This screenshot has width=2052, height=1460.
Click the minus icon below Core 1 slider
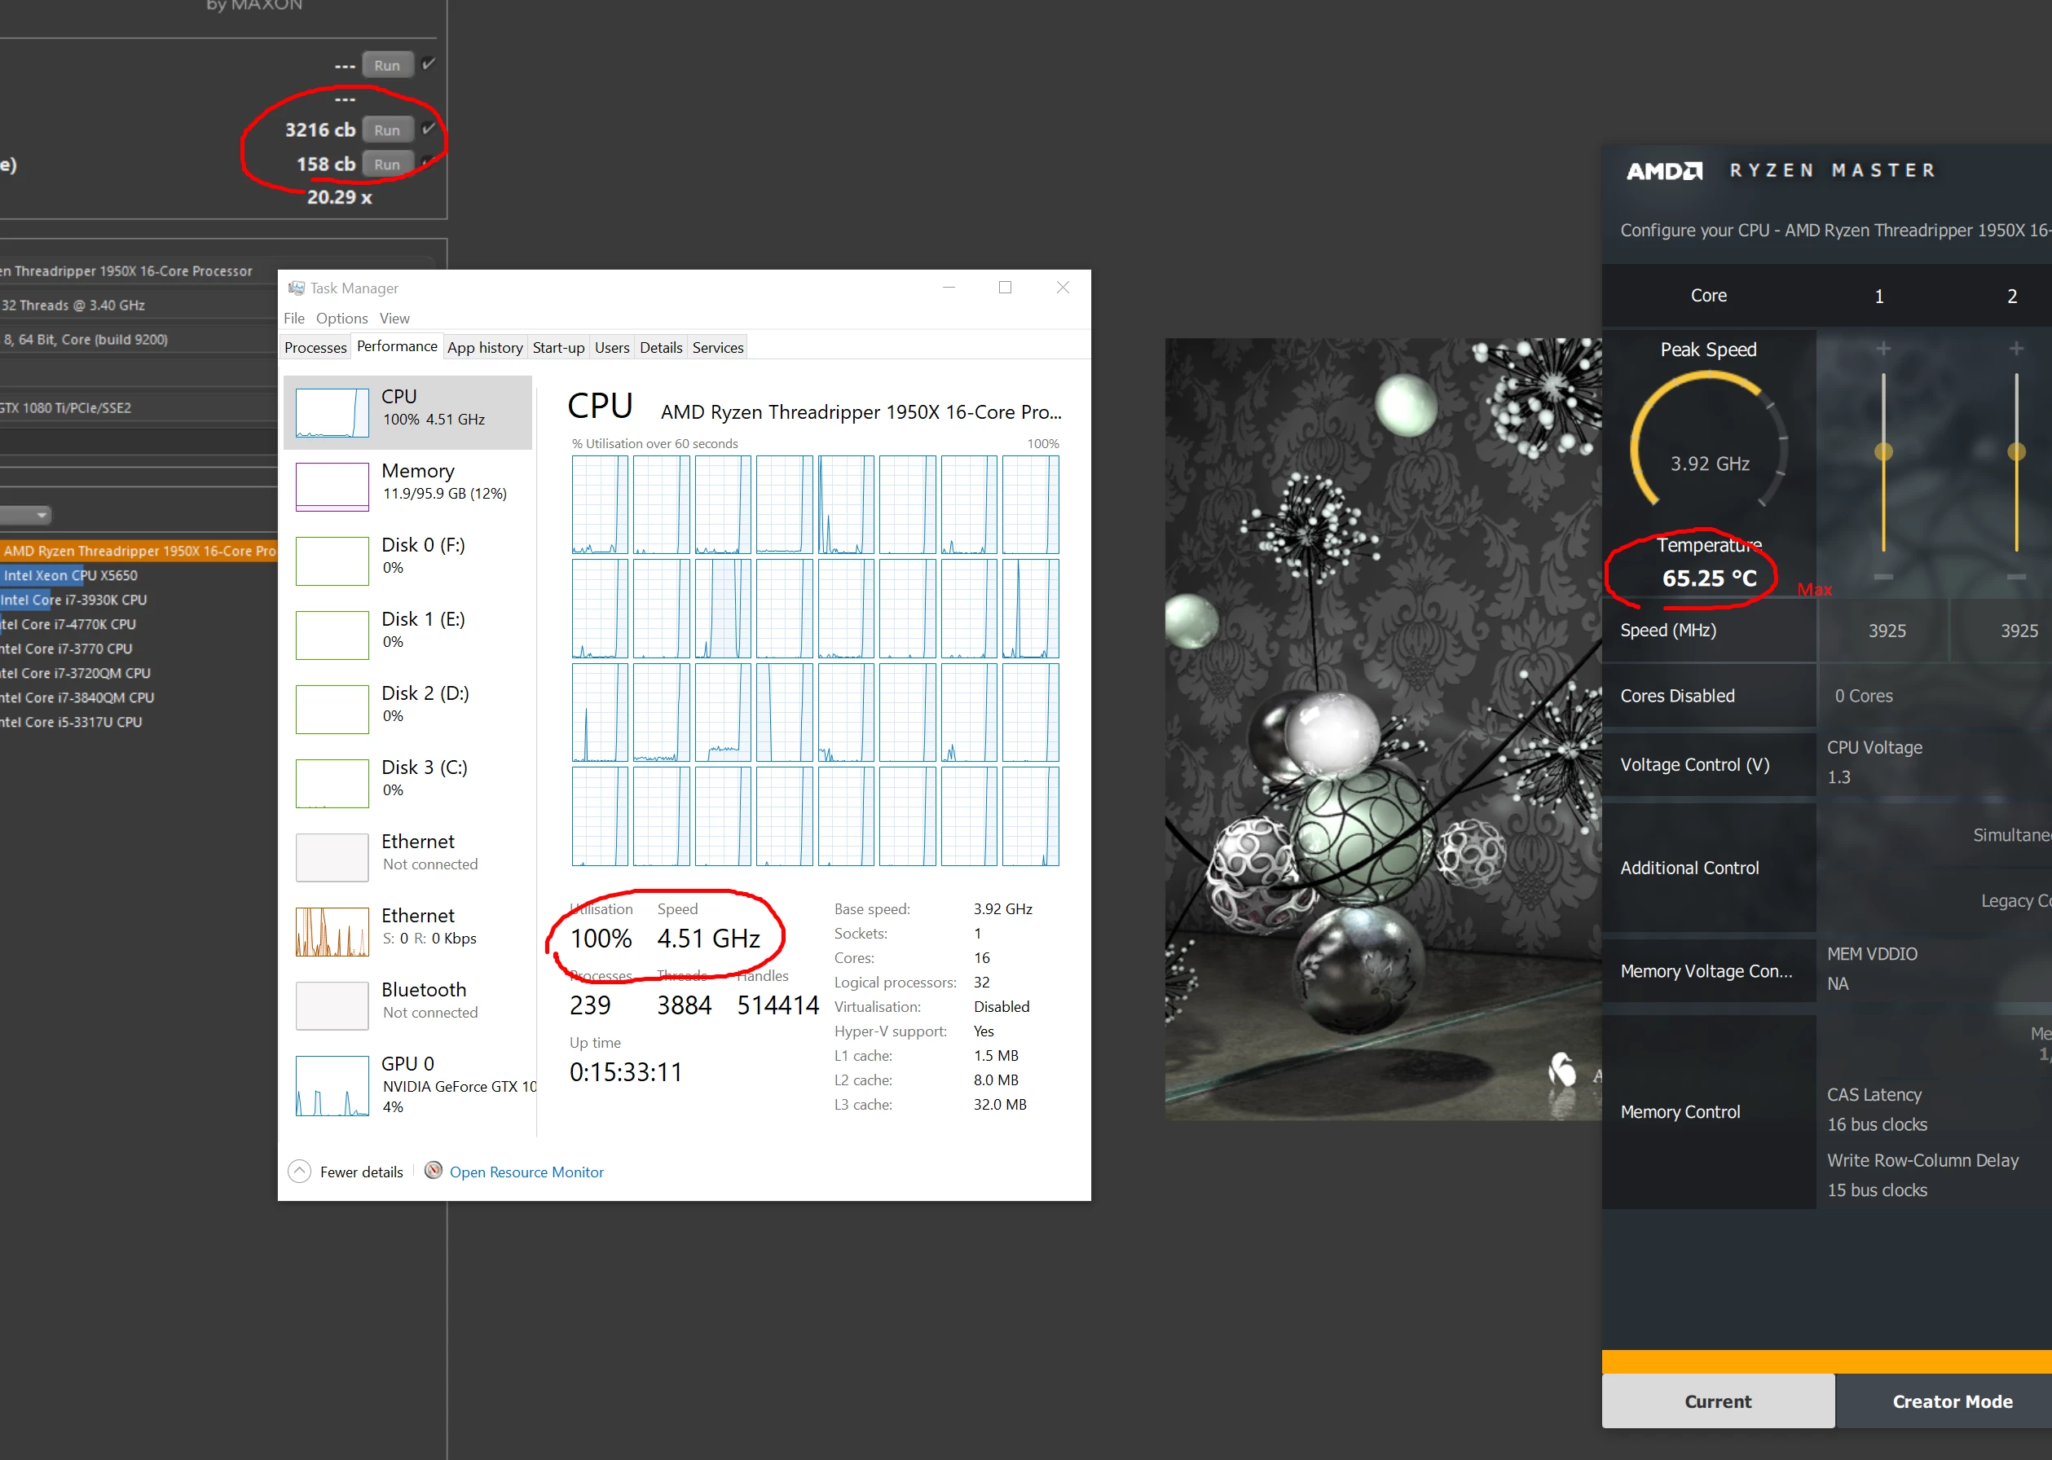click(1883, 577)
